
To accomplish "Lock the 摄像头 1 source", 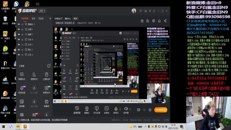I will coord(23,24).
